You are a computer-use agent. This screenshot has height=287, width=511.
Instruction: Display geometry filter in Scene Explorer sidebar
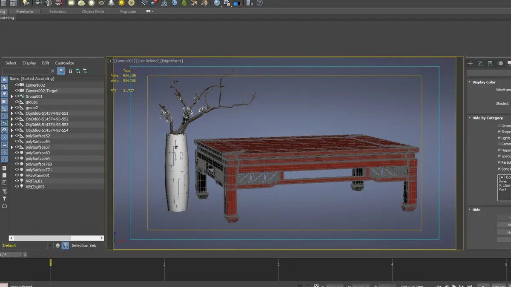tap(4, 80)
